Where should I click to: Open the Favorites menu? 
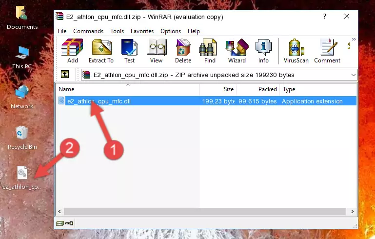pyautogui.click(x=142, y=31)
